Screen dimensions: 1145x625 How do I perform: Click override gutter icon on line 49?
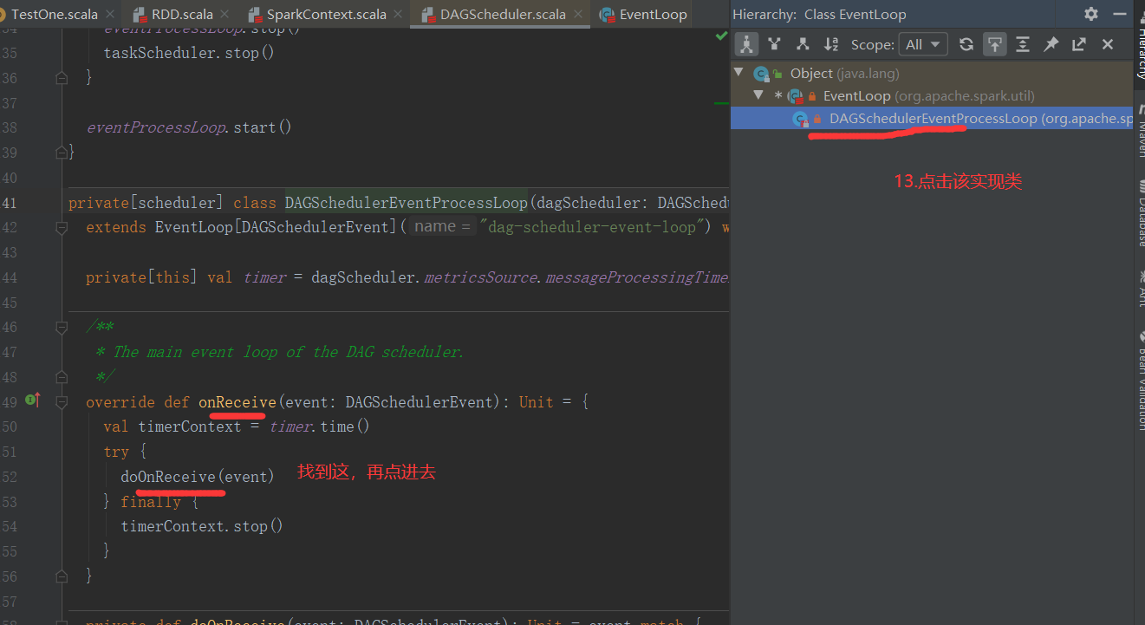pyautogui.click(x=33, y=400)
